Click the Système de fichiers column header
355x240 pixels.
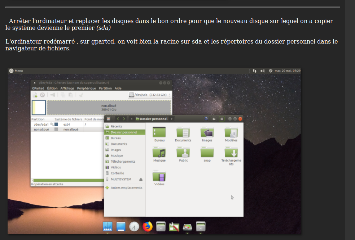(x=69, y=119)
